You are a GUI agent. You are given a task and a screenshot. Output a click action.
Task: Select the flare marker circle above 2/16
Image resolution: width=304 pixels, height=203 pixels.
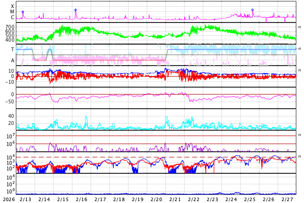(75, 10)
